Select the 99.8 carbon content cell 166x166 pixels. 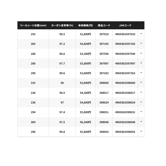[x=62, y=132]
